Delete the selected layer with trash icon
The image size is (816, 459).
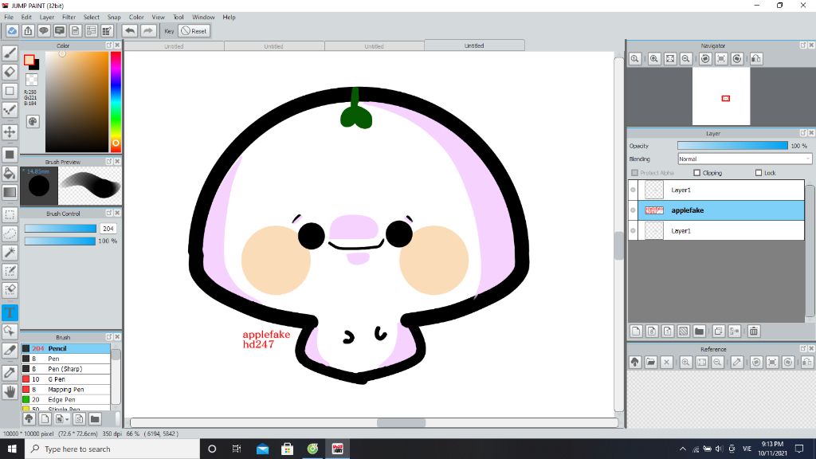coord(754,331)
